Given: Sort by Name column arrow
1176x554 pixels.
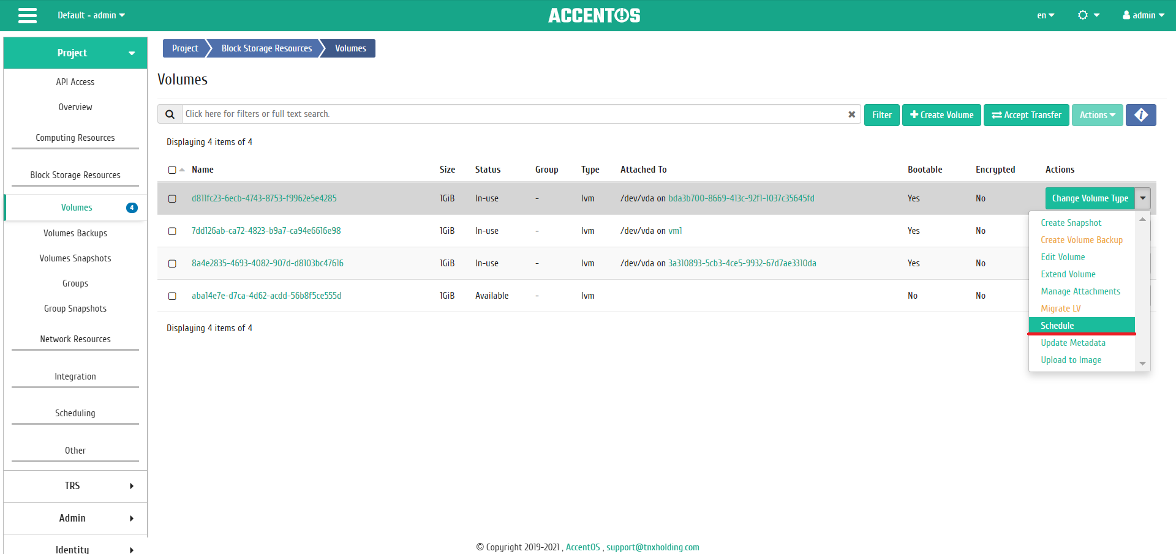Looking at the screenshot, I should (182, 170).
